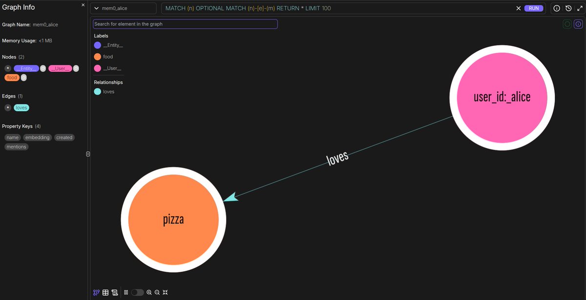Image resolution: width=586 pixels, height=300 pixels.
Task: Click the 'name' property key chip
Action: pyautogui.click(x=13, y=138)
